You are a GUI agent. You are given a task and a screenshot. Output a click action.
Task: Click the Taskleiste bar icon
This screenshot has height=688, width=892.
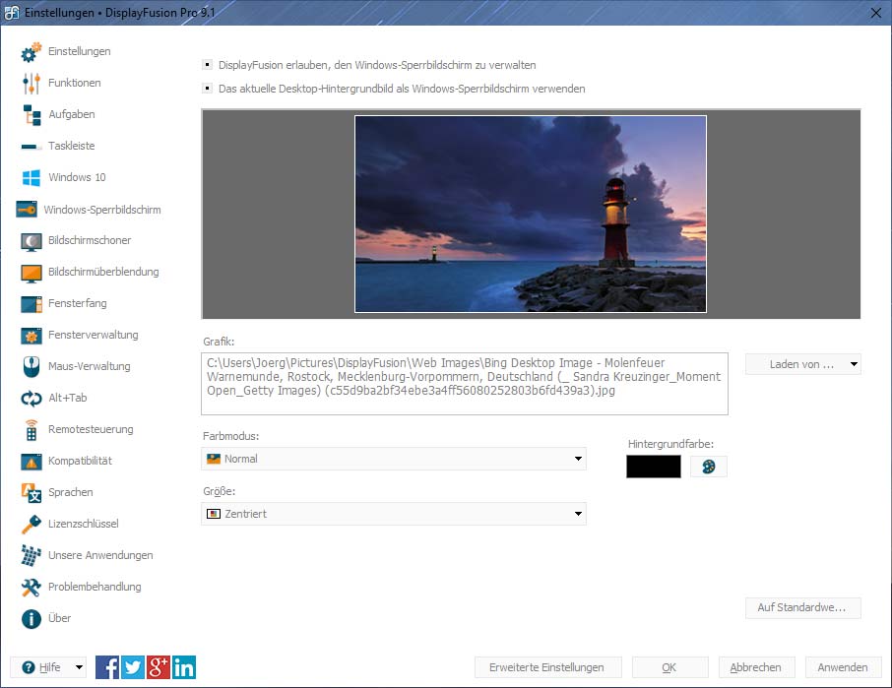click(x=32, y=147)
